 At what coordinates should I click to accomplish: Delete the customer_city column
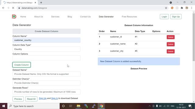(171, 51)
